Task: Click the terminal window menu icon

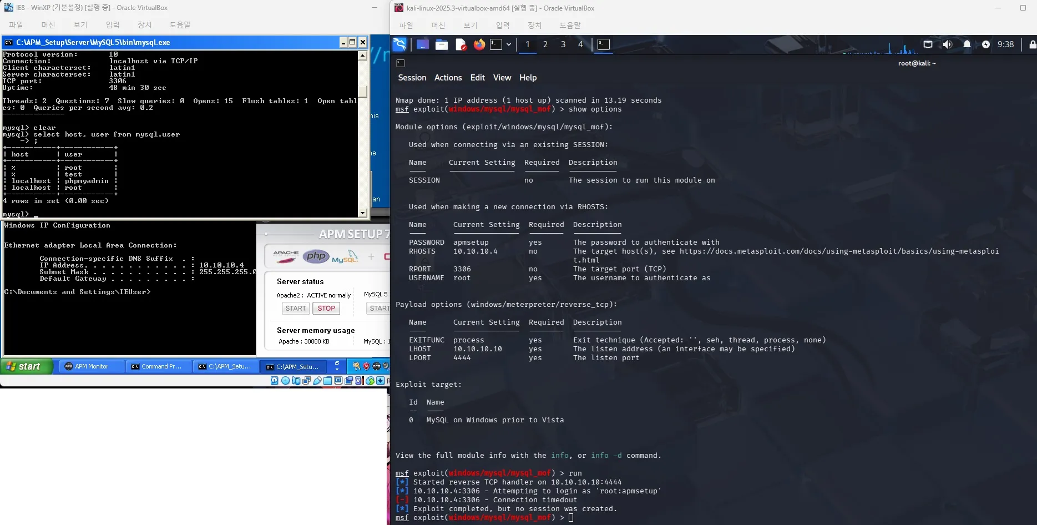Action: [401, 63]
